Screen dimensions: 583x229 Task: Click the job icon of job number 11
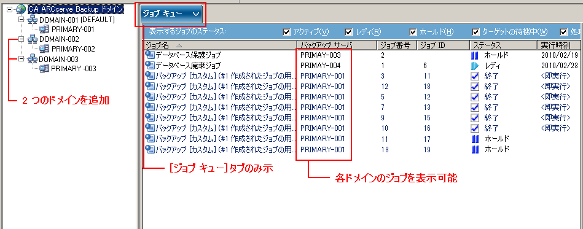[x=150, y=139]
